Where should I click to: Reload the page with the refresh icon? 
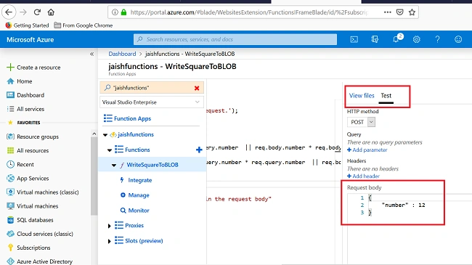(x=37, y=12)
